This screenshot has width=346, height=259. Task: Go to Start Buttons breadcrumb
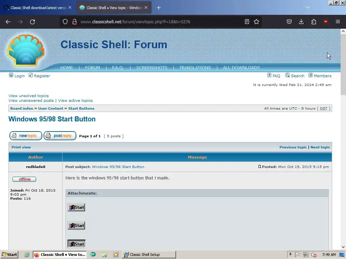81,108
